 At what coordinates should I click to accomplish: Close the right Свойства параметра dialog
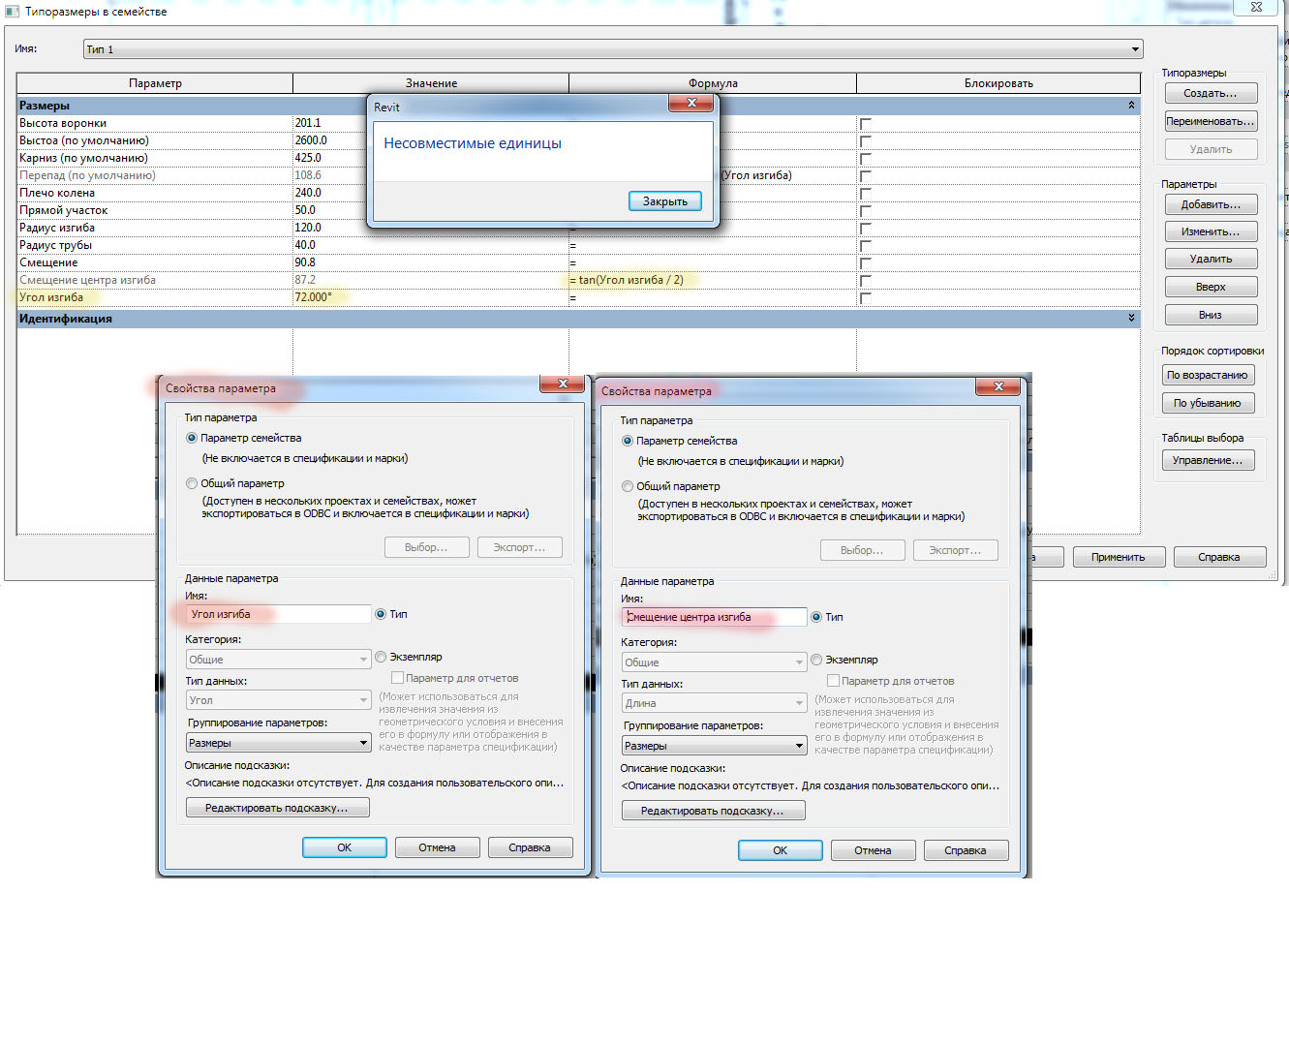click(x=998, y=387)
